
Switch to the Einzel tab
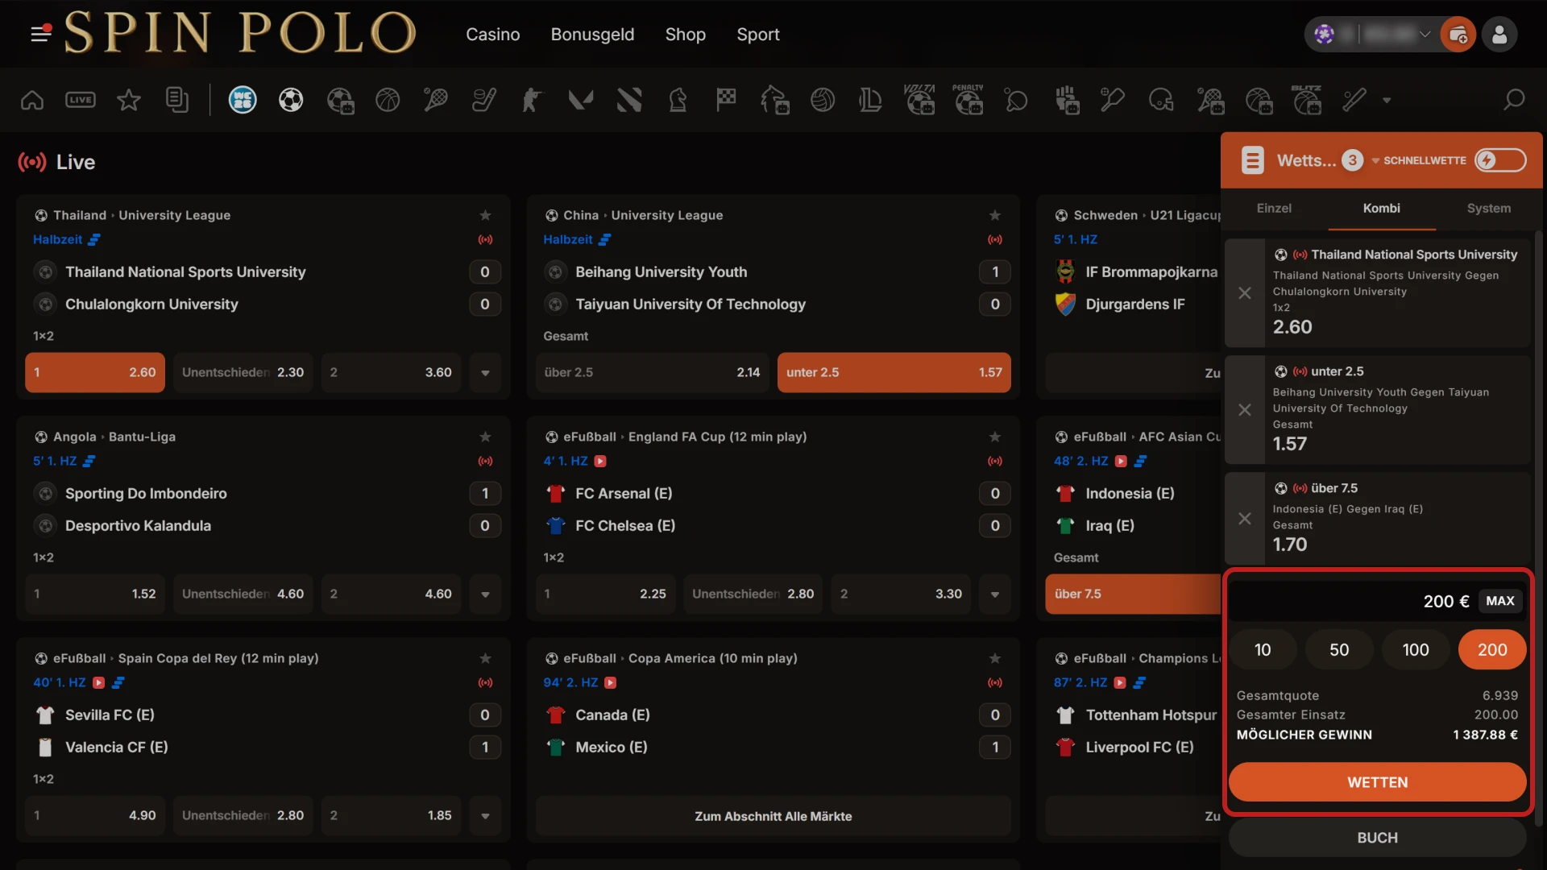[1274, 209]
